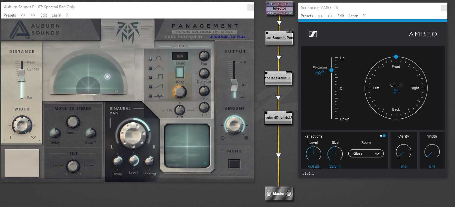Click the UPGRADE TO FULL link
The width and height of the screenshot is (455, 207).
[x=228, y=37]
